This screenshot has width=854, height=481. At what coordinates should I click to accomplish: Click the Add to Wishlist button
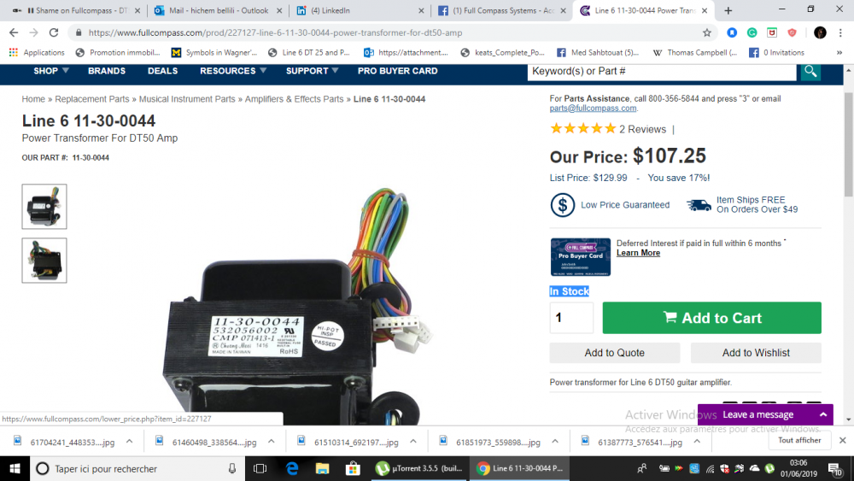pyautogui.click(x=756, y=353)
